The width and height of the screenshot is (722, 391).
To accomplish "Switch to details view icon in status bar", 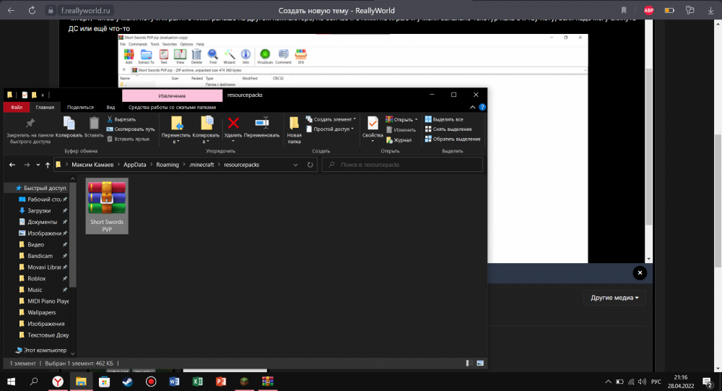I will [x=469, y=364].
